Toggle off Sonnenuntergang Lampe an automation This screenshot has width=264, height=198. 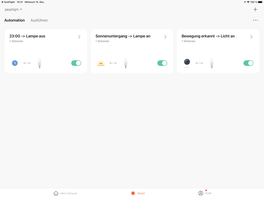[162, 63]
